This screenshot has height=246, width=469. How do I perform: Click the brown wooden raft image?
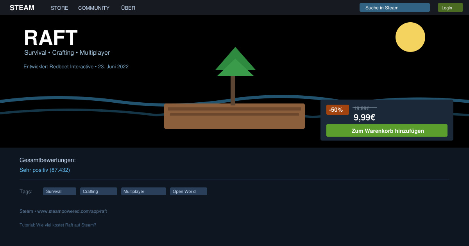point(234,116)
